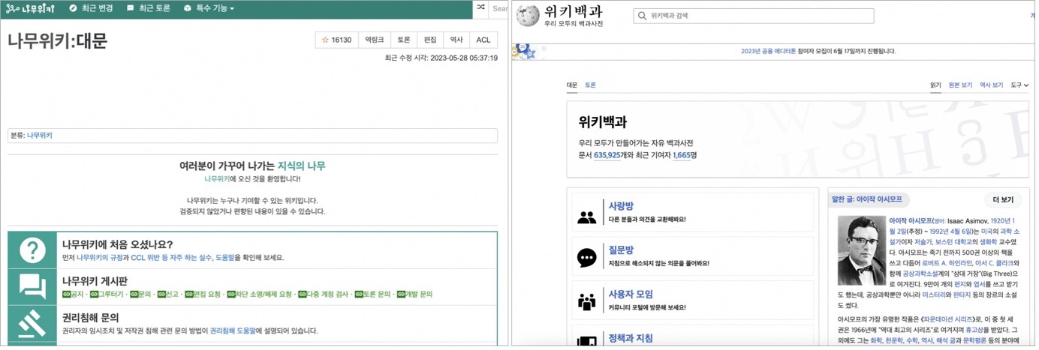The image size is (1039, 350).
Task: Open the 권리침해 도움말 link
Action: pyautogui.click(x=233, y=331)
